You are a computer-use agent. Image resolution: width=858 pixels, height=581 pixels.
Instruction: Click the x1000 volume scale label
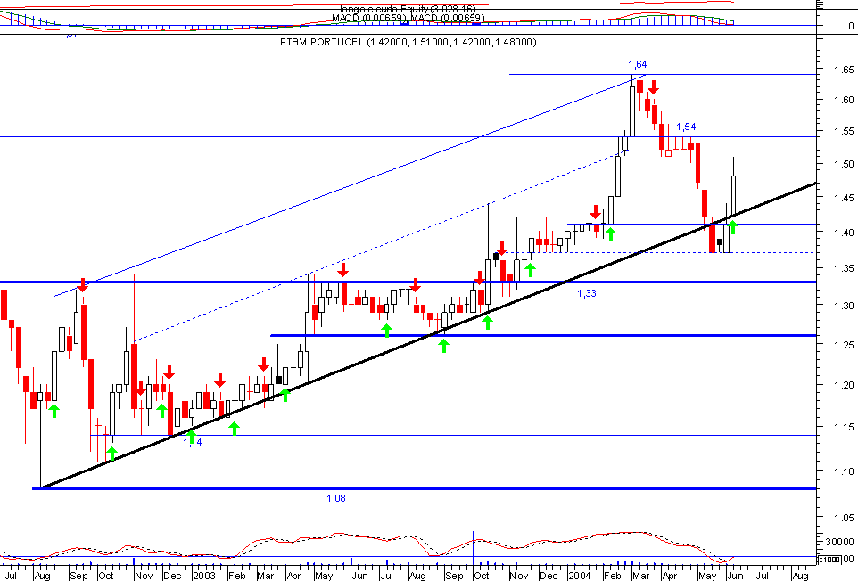point(829,559)
